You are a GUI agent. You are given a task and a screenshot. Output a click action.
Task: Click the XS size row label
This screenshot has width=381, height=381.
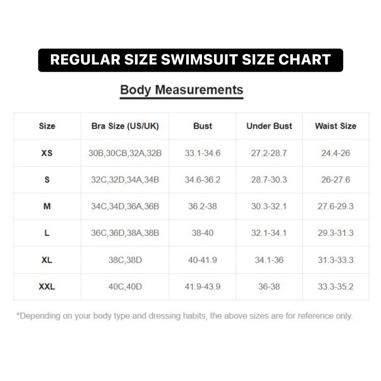tap(47, 153)
